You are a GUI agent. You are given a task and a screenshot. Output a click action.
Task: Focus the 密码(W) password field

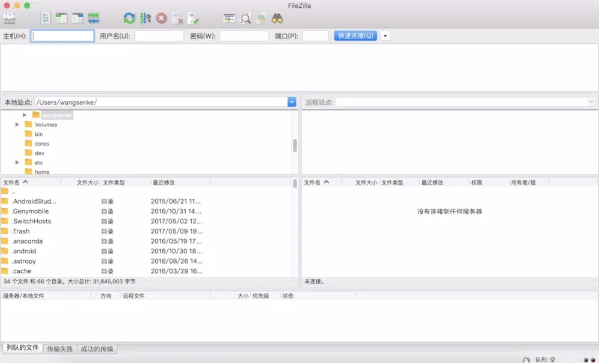pyautogui.click(x=244, y=36)
